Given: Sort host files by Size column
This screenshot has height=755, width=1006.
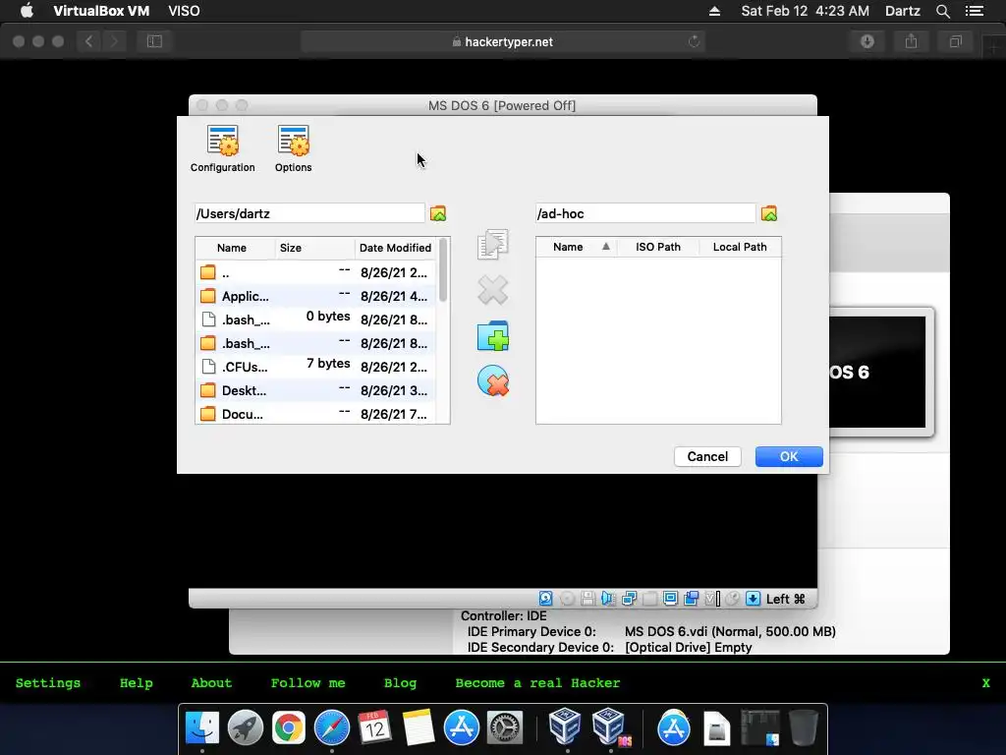Looking at the screenshot, I should coord(315,248).
